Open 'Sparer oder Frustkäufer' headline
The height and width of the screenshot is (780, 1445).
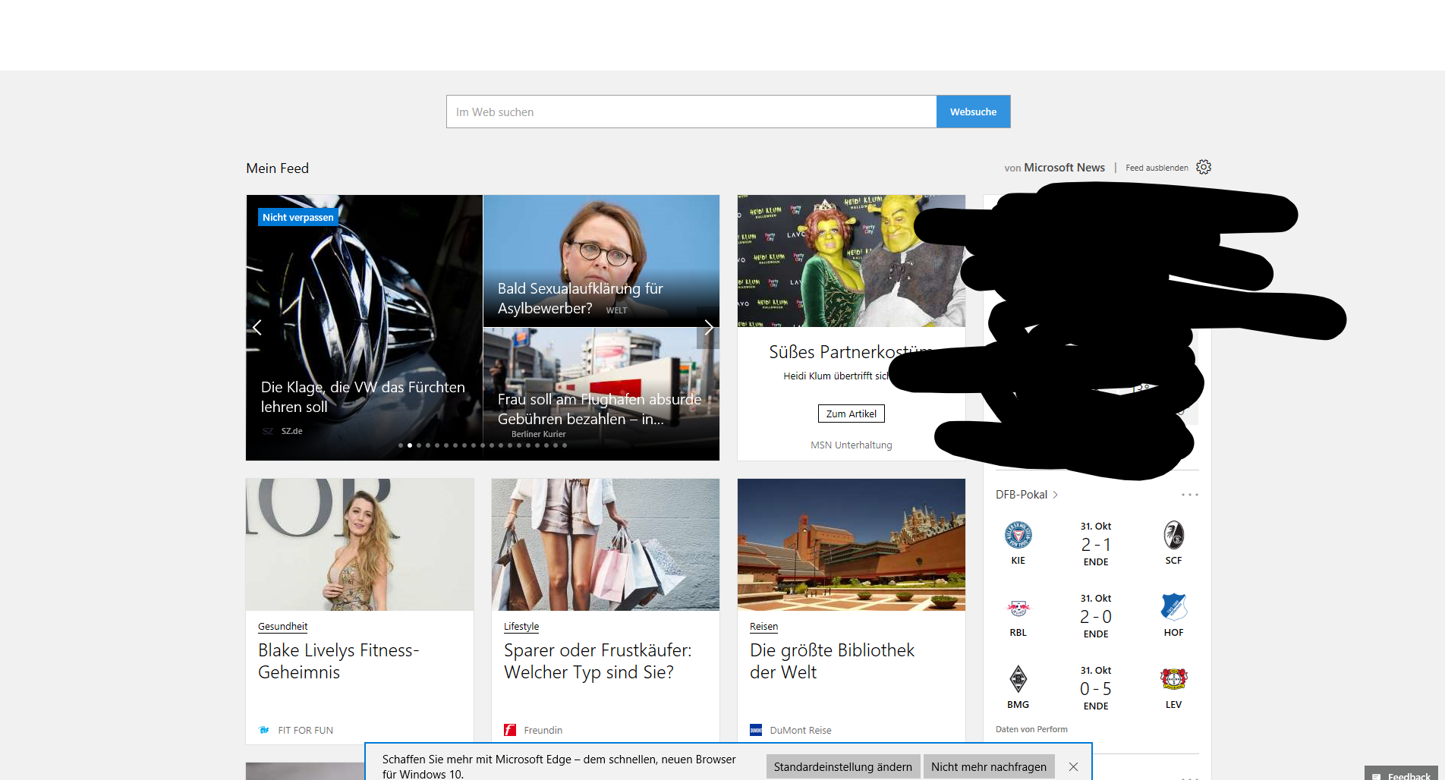598,661
